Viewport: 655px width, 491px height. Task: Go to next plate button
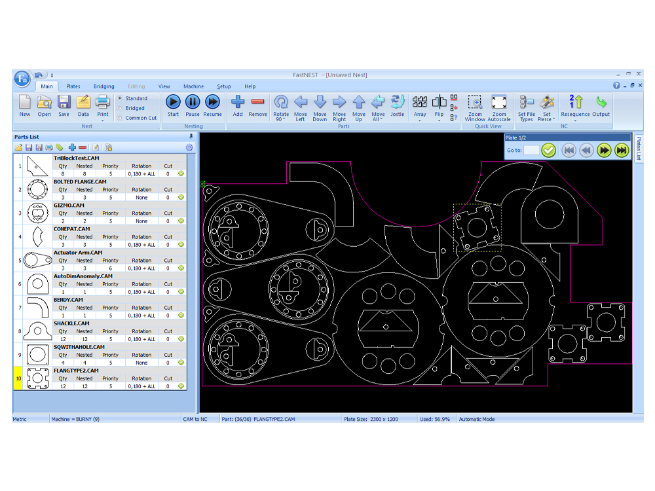(603, 151)
